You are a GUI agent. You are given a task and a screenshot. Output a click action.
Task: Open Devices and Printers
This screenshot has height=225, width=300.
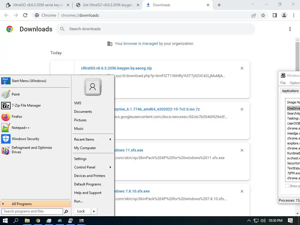90,176
